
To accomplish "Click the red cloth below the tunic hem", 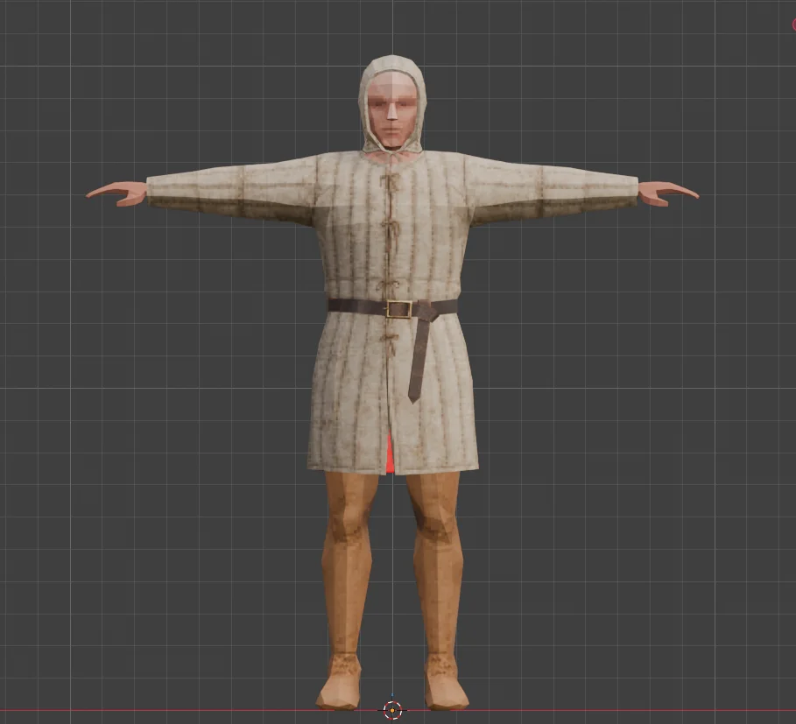I will [x=390, y=453].
